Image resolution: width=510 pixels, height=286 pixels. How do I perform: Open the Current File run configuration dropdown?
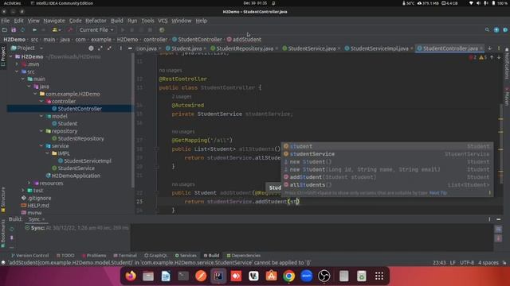pyautogui.click(x=96, y=30)
